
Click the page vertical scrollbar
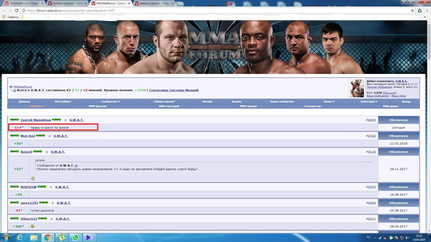[429, 126]
